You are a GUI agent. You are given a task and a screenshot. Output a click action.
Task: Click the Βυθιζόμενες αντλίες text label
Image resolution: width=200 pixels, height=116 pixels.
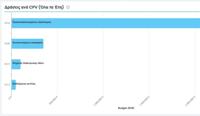pos(24,84)
